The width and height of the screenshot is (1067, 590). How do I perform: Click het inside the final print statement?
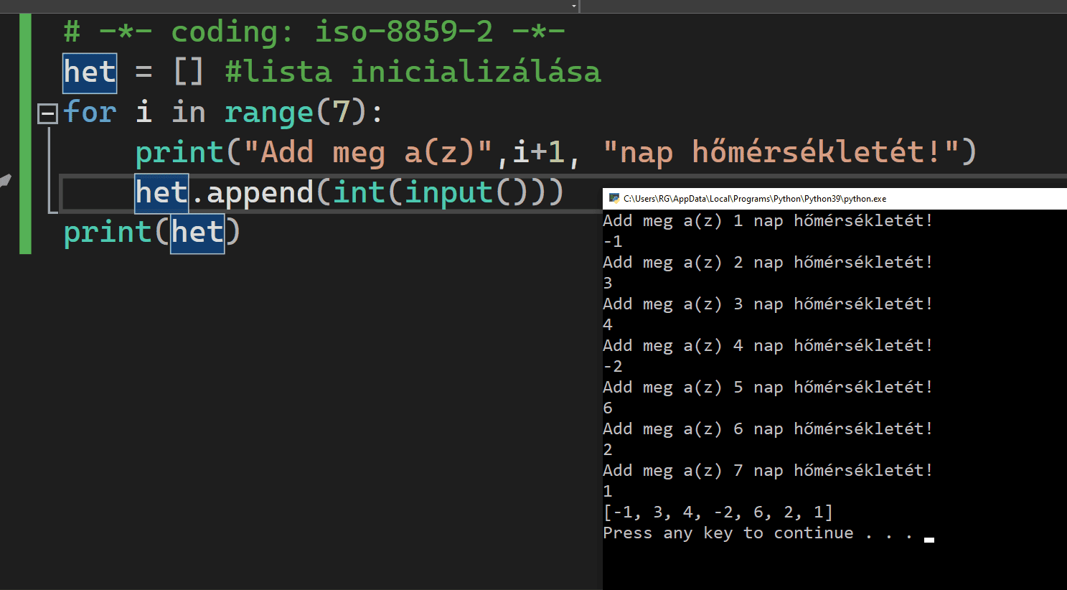[x=197, y=233]
